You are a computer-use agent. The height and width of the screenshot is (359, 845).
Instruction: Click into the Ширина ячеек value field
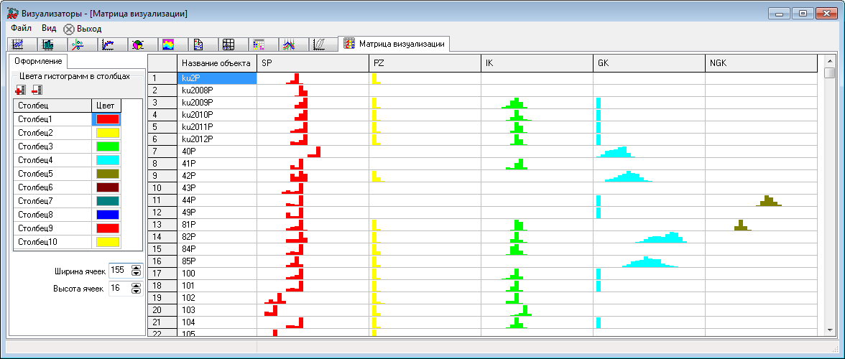coord(119,271)
